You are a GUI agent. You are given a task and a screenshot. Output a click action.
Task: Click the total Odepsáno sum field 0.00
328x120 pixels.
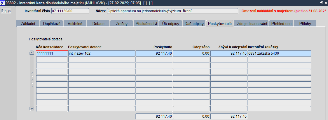tap(191, 117)
